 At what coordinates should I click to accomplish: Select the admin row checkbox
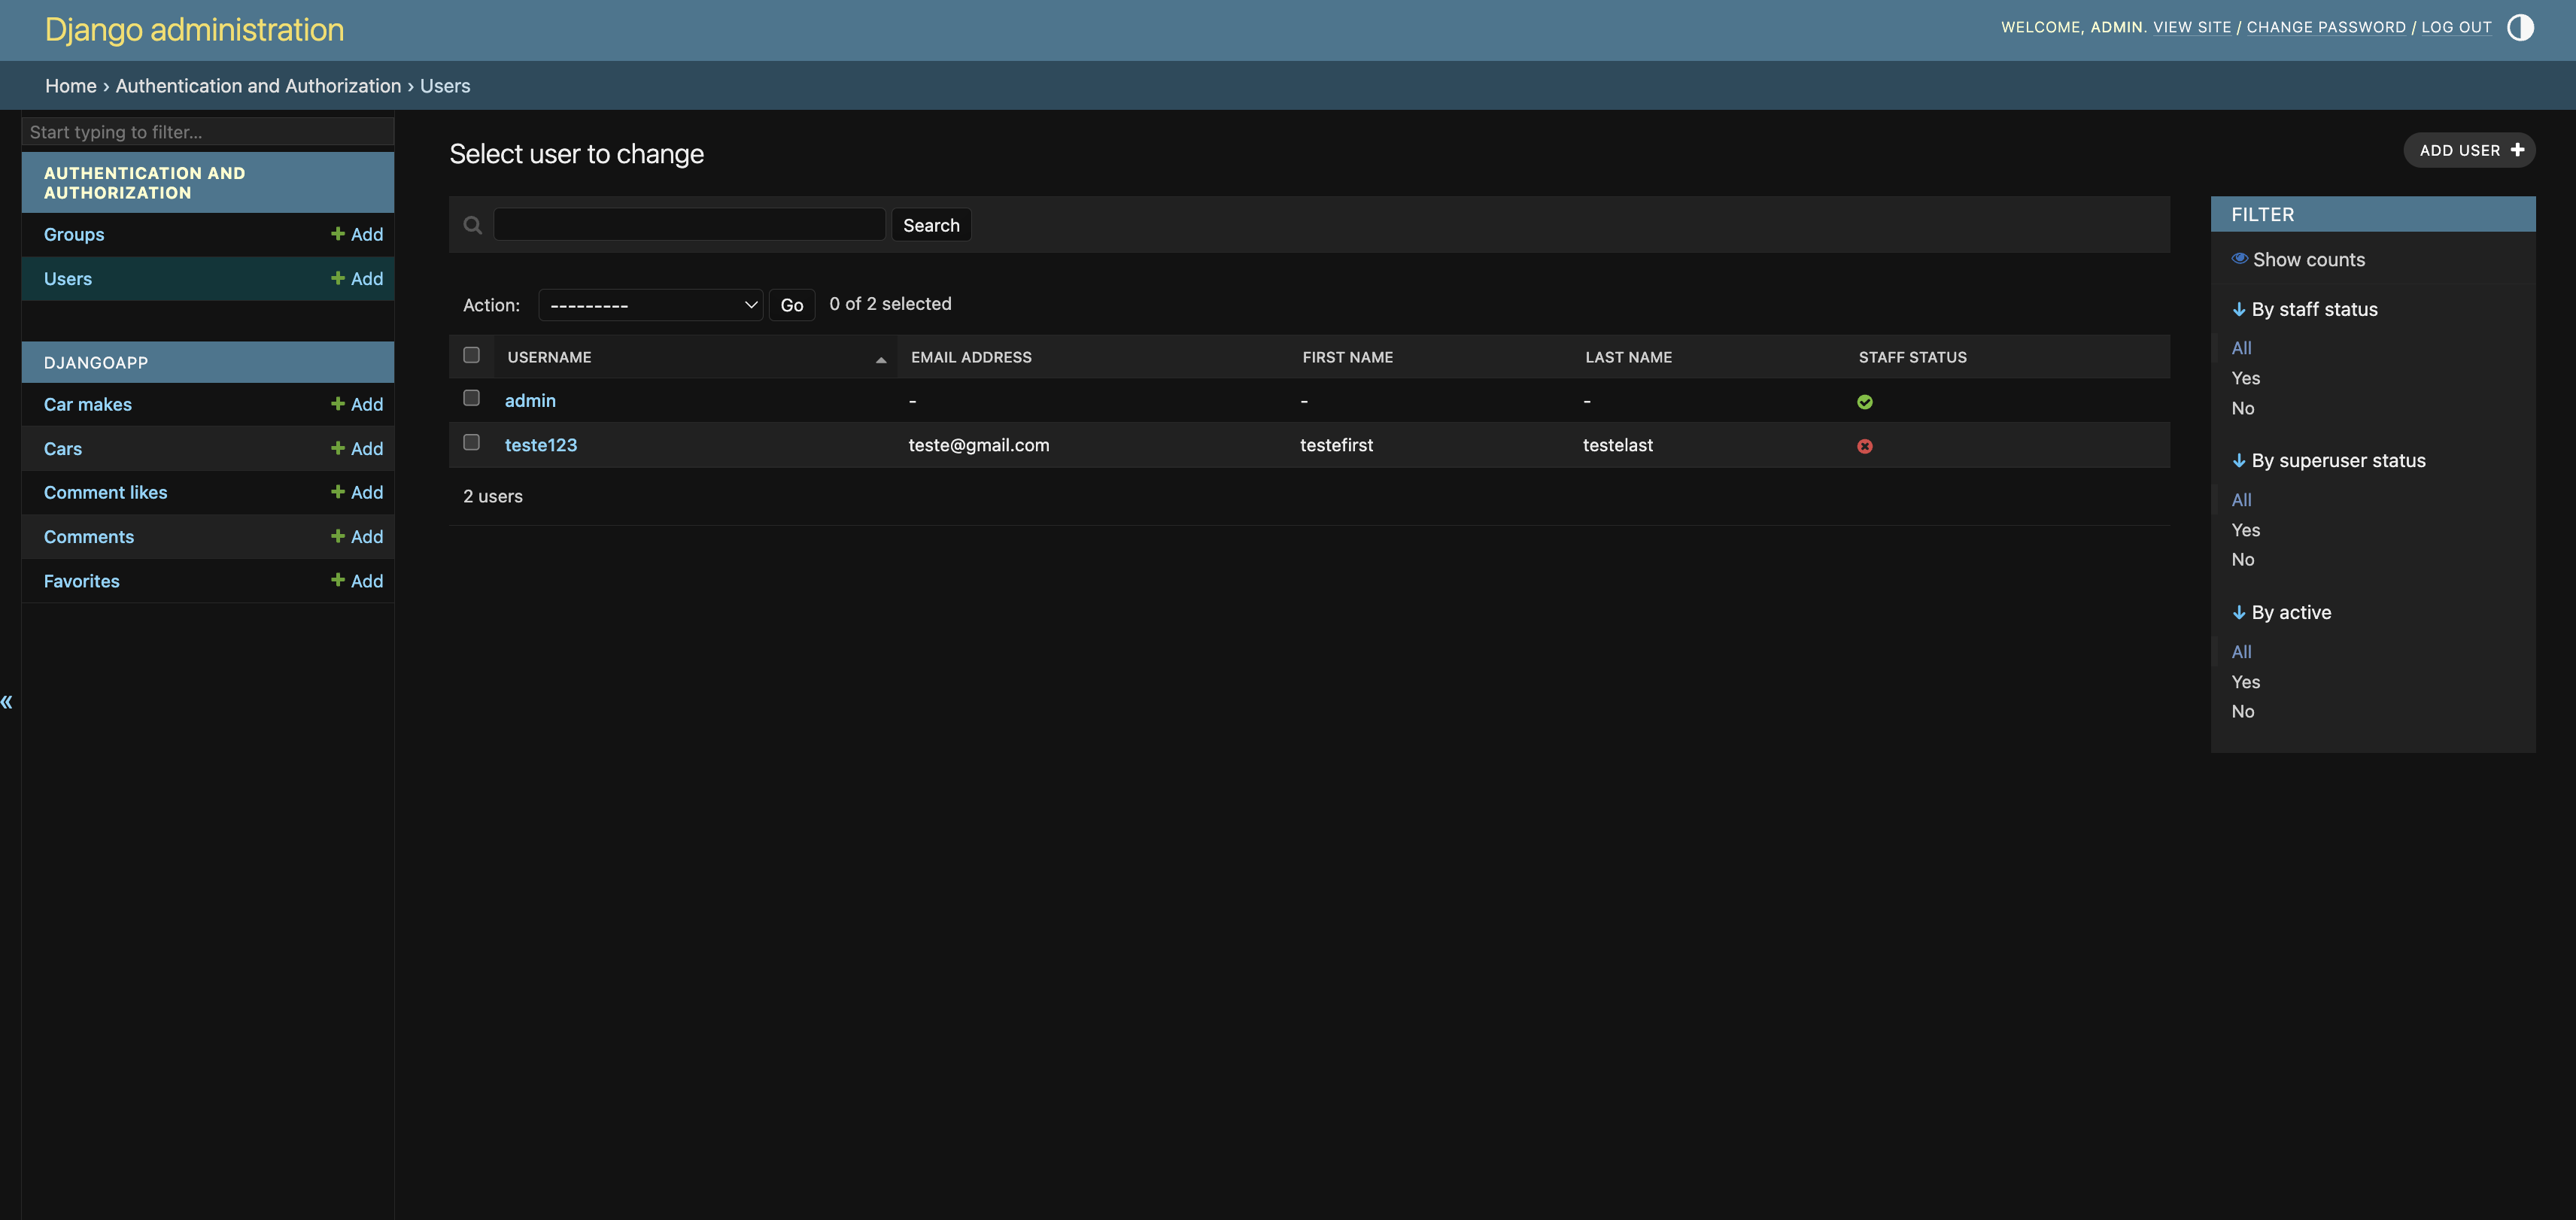click(471, 398)
